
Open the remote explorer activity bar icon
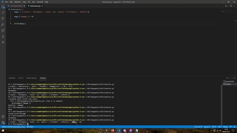pos(3,42)
